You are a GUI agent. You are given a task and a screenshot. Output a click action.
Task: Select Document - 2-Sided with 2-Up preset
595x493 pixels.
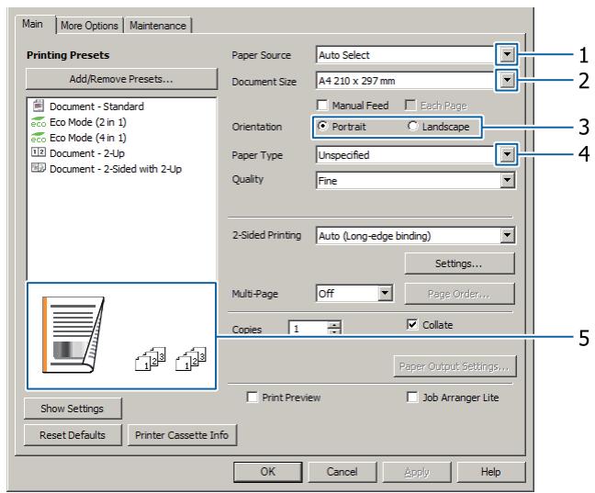(116, 169)
